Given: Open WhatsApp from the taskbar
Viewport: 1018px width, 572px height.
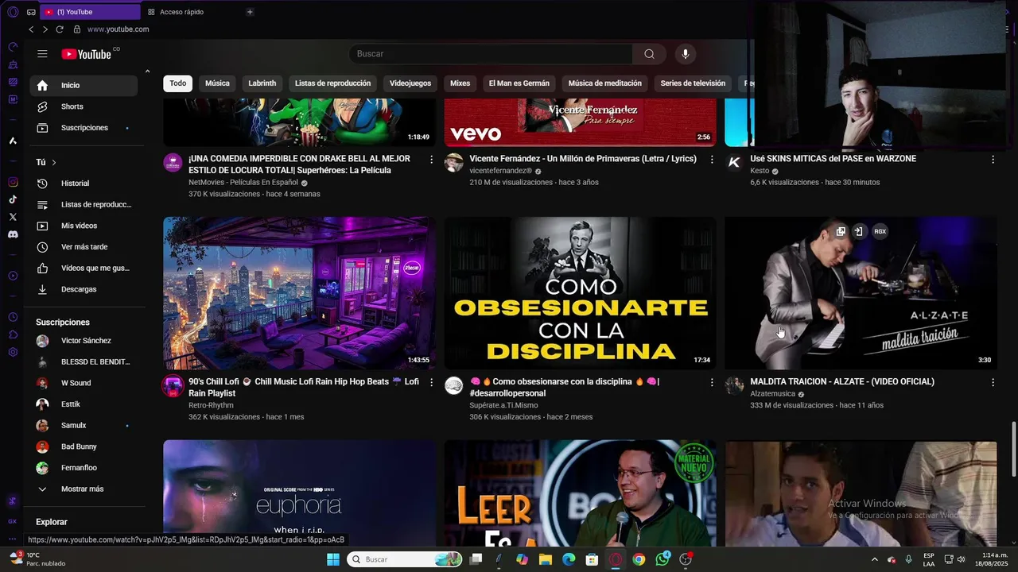Looking at the screenshot, I should point(662,559).
